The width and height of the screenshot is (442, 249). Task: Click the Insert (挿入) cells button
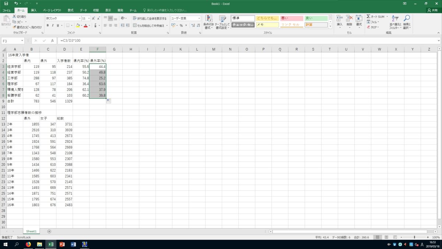[x=340, y=21]
